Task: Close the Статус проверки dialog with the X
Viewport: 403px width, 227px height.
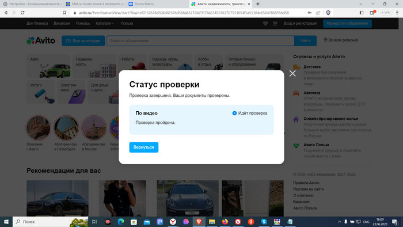Action: 292,74
